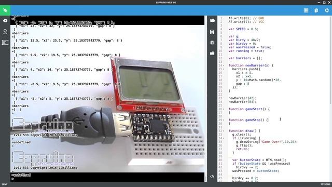The width and height of the screenshot is (332, 187).
Task: Click the 'TTYACM0' port label in status bar
Action: point(325,184)
